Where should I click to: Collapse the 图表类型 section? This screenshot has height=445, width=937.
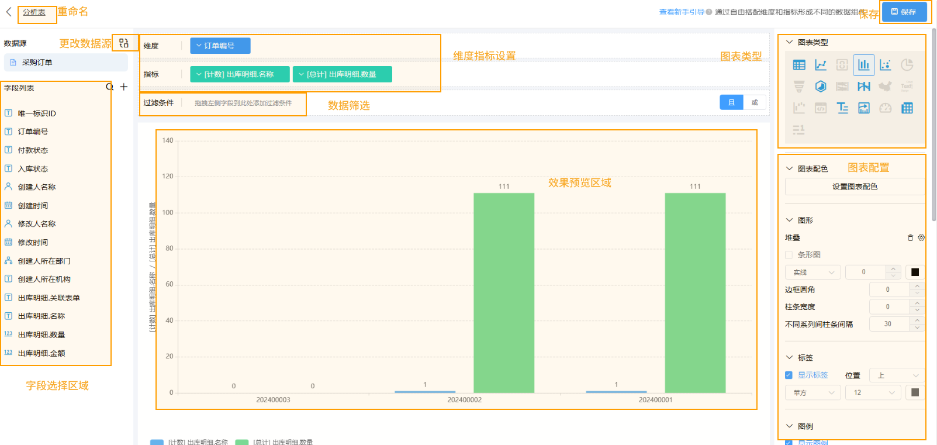tap(789, 42)
